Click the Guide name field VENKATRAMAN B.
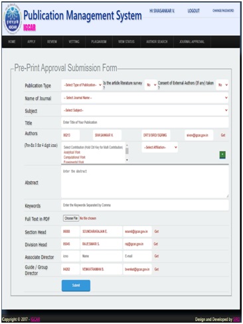The height and width of the screenshot is (324, 243). point(101,269)
